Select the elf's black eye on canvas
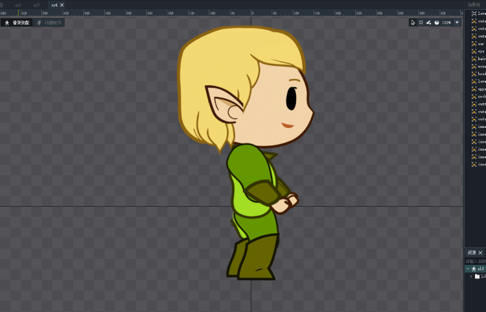486x312 pixels. pyautogui.click(x=291, y=99)
